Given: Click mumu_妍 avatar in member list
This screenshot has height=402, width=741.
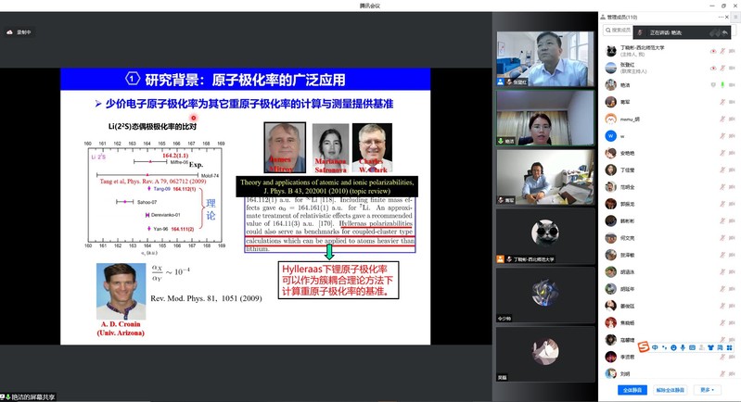Looking at the screenshot, I should [610, 119].
